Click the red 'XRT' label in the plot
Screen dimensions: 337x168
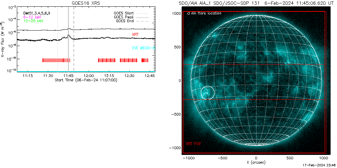[x=135, y=34]
